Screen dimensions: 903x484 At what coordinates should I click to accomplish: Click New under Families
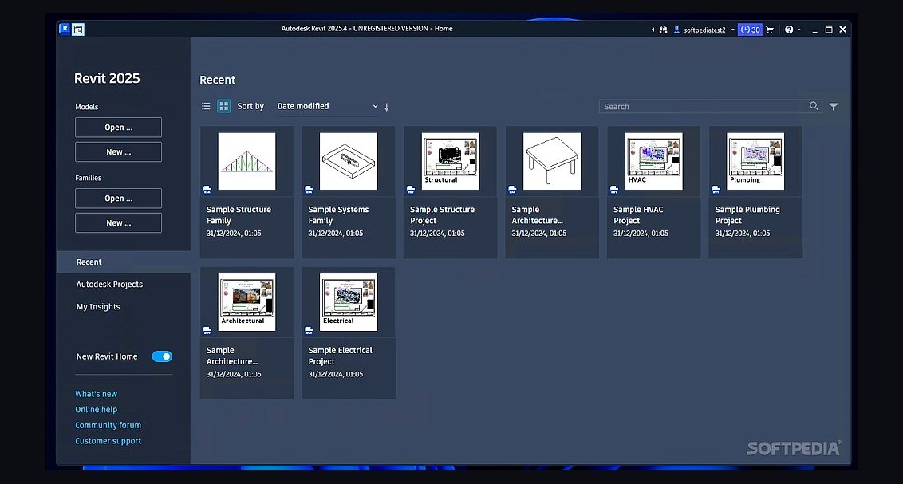coord(119,222)
